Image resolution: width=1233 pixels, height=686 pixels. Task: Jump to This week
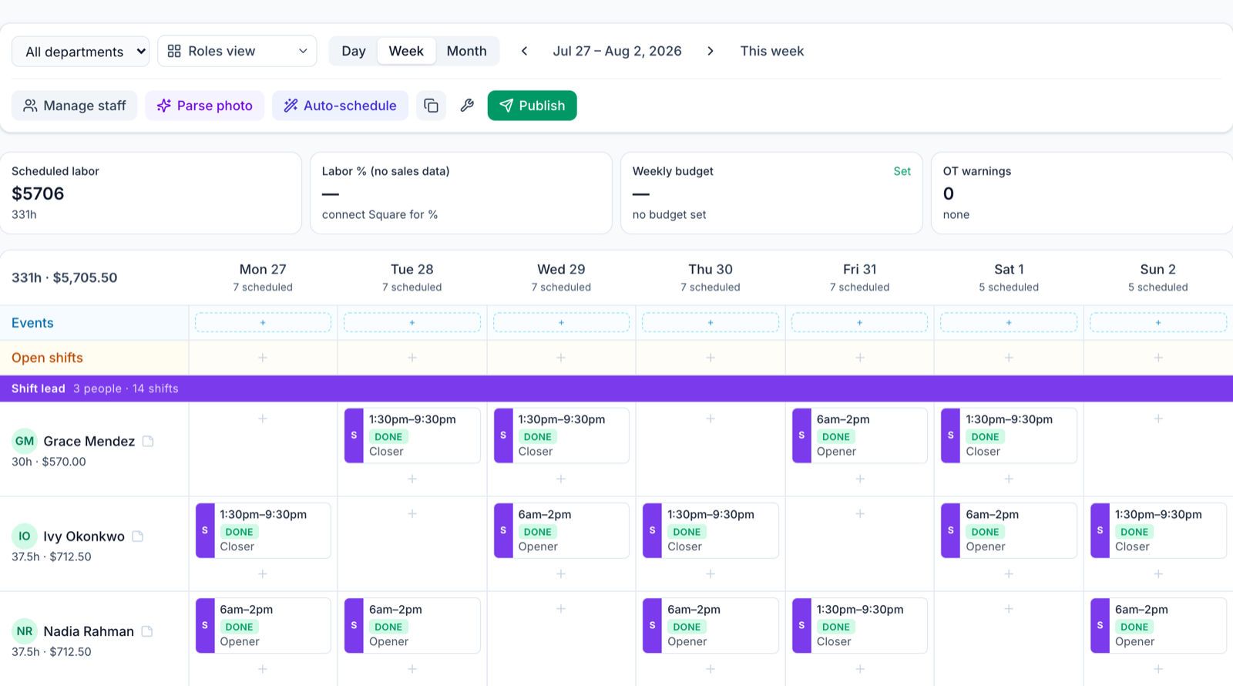[772, 51]
